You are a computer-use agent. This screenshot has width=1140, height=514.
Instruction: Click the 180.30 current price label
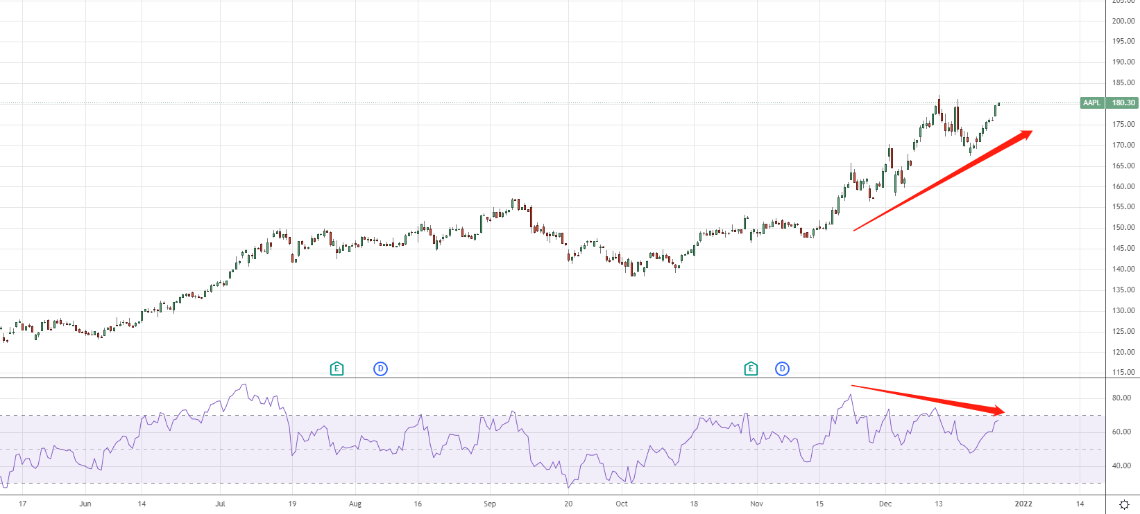[1123, 103]
